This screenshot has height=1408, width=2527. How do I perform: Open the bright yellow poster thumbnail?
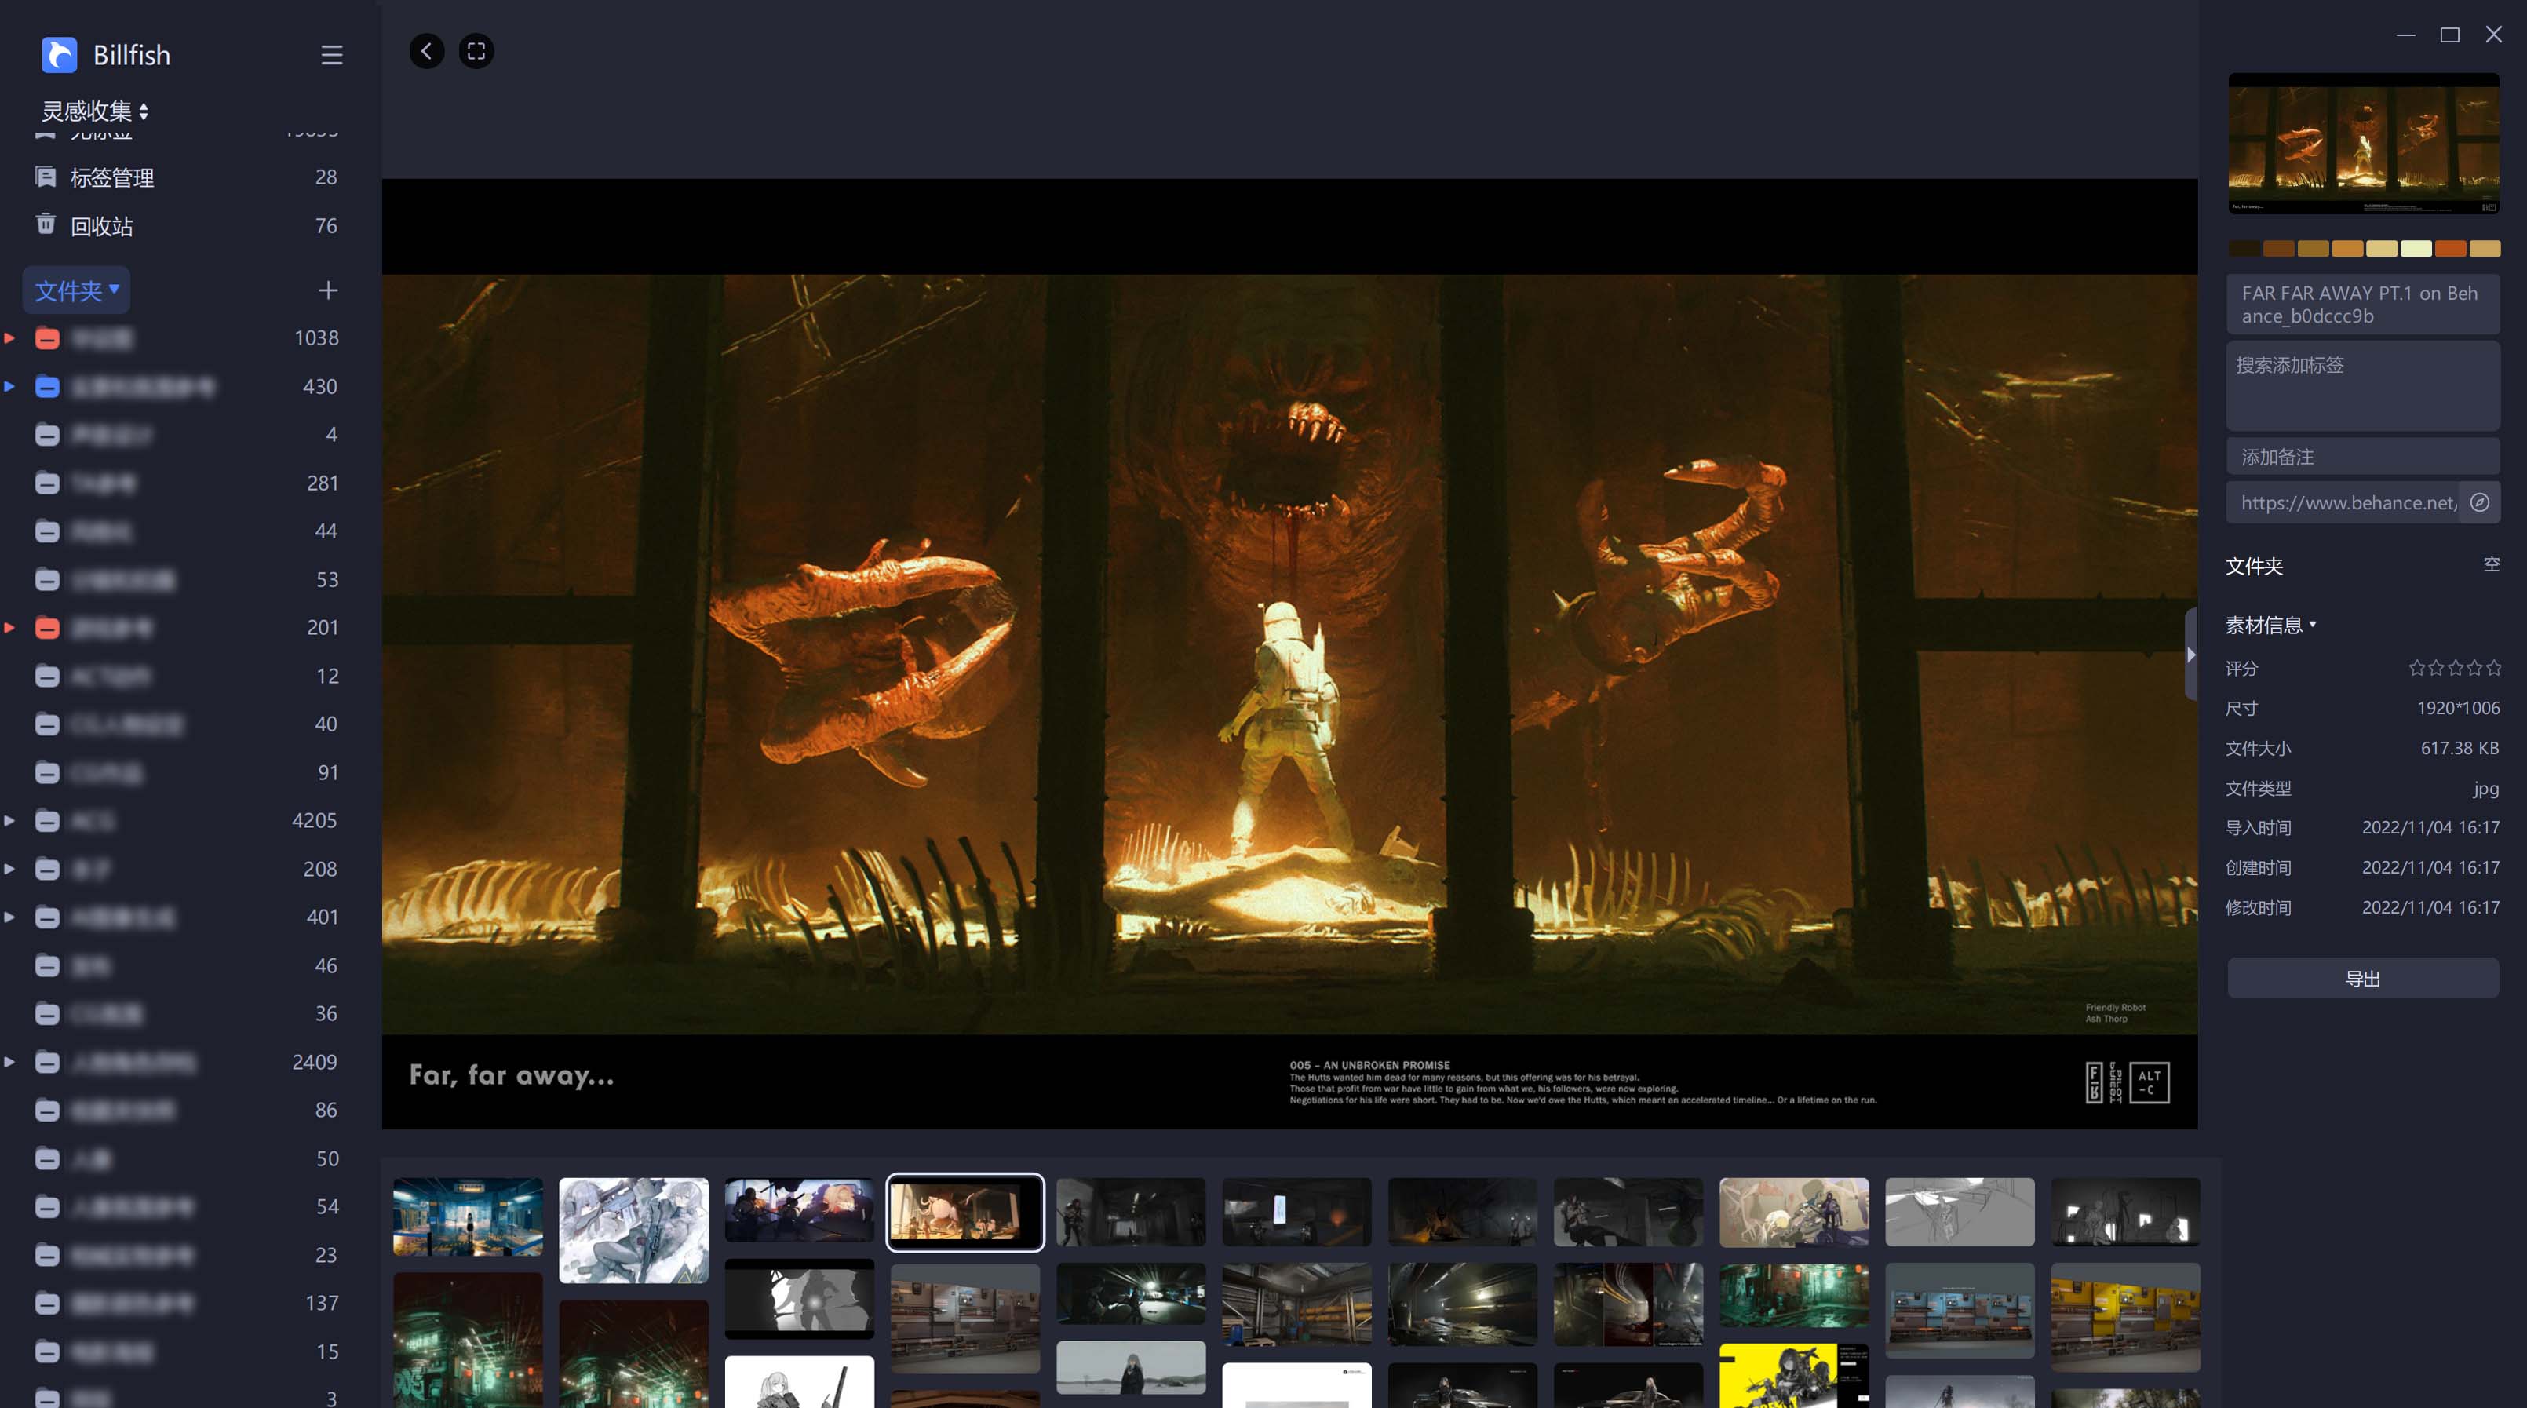coord(1794,1376)
